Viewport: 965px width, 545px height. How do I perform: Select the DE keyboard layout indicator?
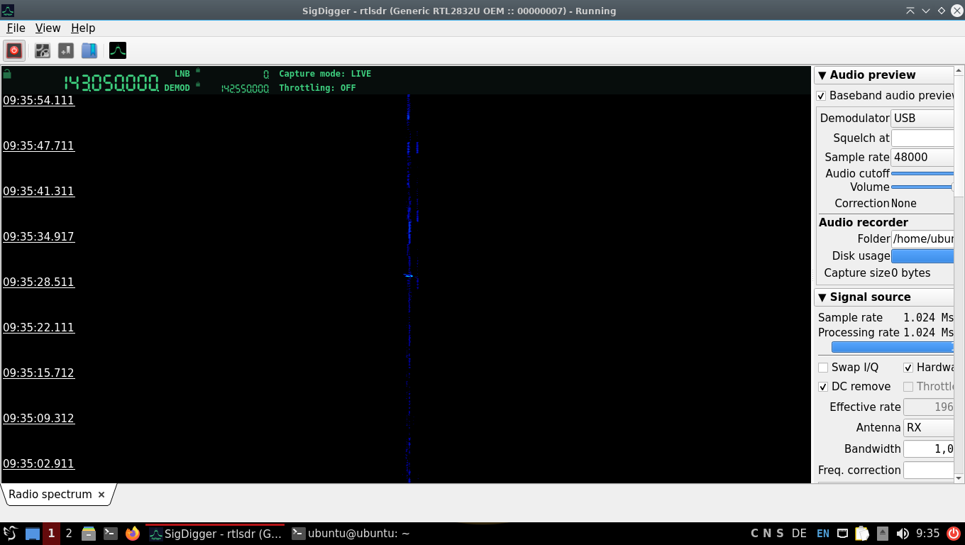tap(799, 534)
